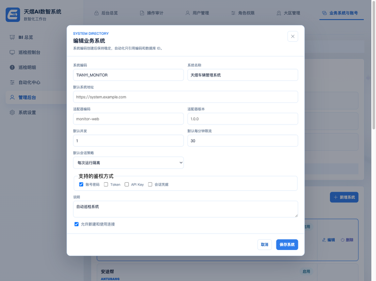376x281 pixels.
Task: Click the 大区管理 location icon
Action: [279, 13]
